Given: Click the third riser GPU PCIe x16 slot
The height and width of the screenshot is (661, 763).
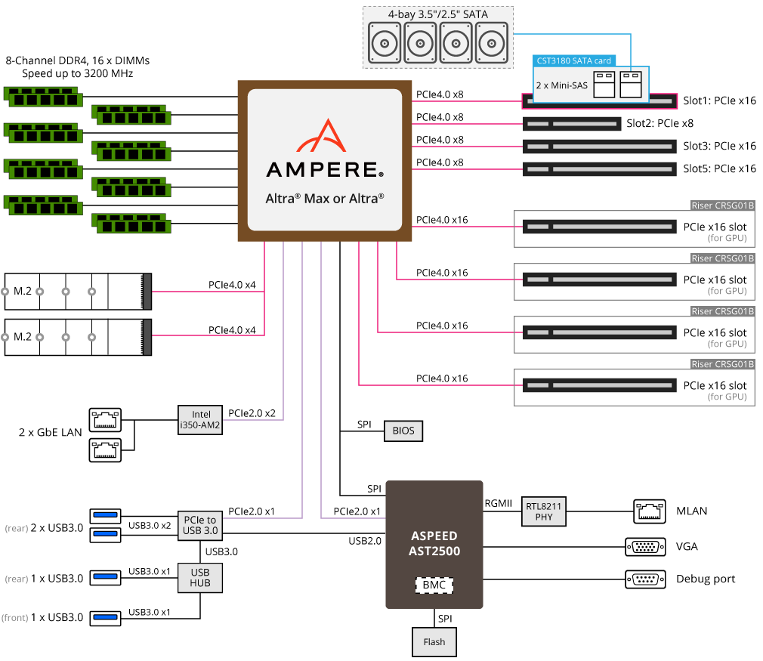Looking at the screenshot, I should (x=600, y=332).
